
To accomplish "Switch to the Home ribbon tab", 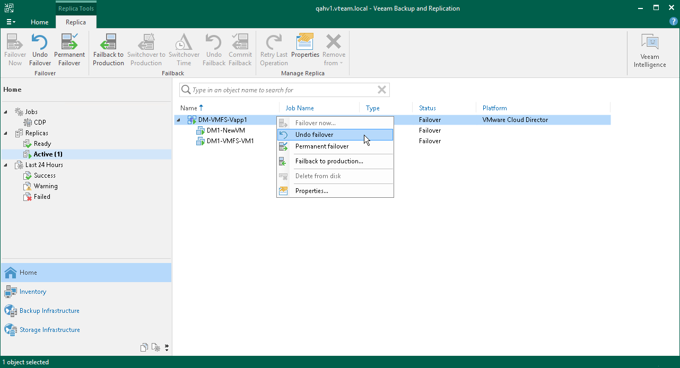I will [40, 22].
